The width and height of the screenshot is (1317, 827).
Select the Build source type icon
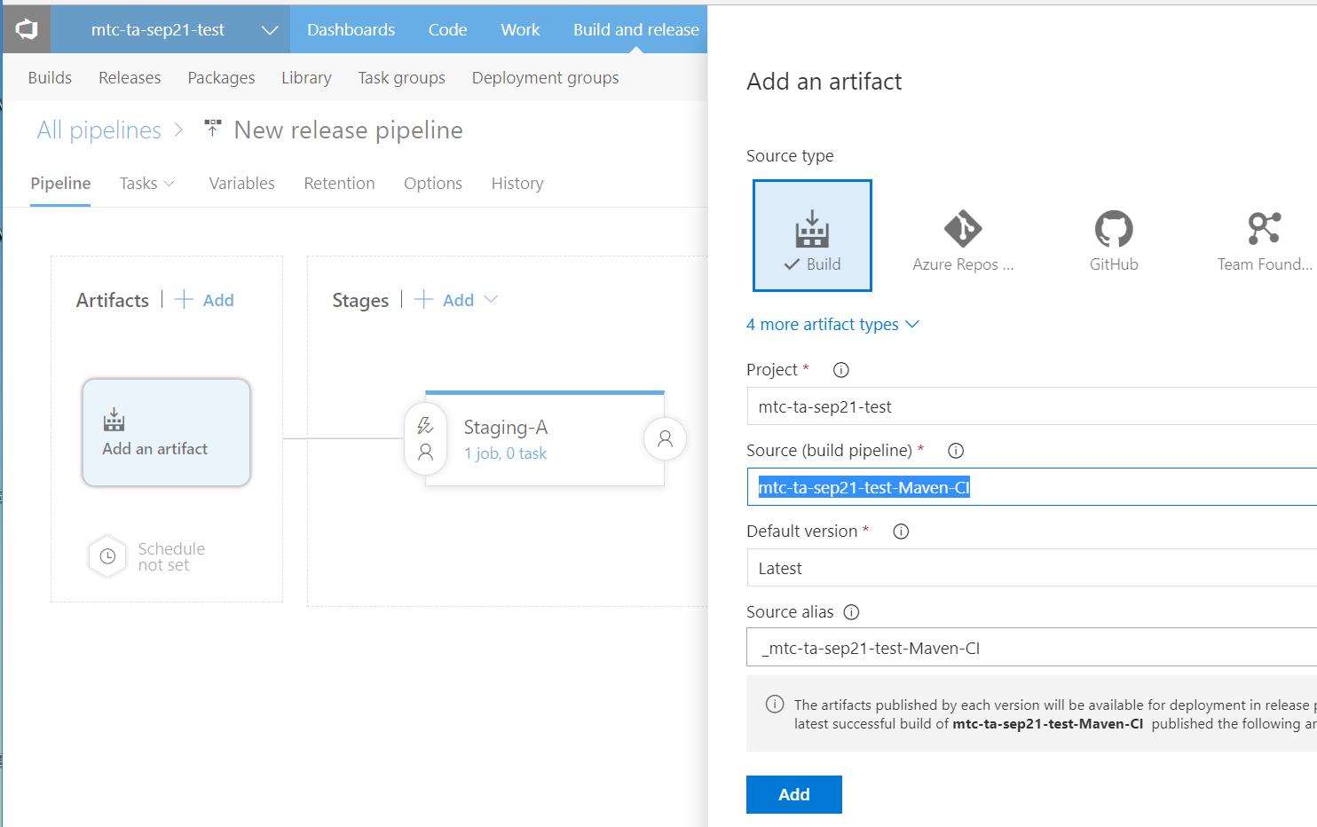(x=812, y=235)
